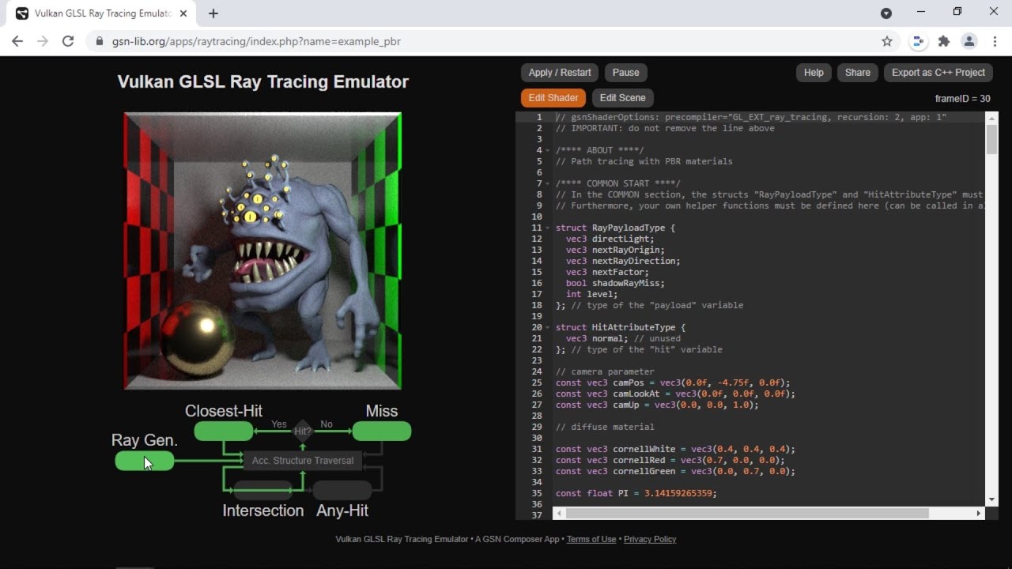Collapse the HitAttributeType struct fold on line 20
Viewport: 1012px width, 569px height.
[548, 327]
